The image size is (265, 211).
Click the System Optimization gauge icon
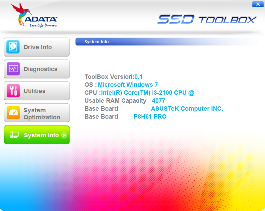(x=13, y=113)
